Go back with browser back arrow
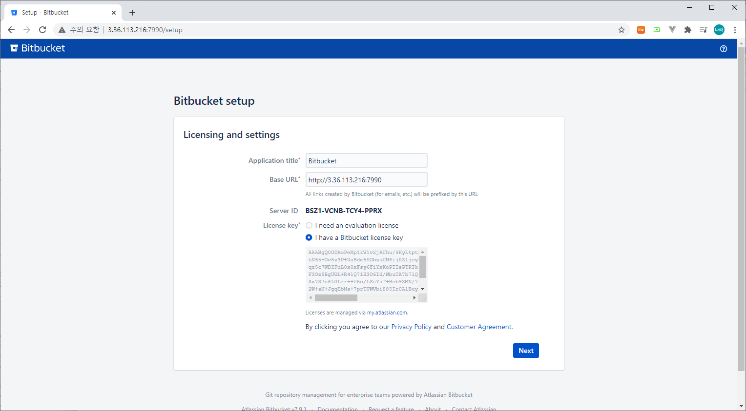This screenshot has height=411, width=746. [x=11, y=30]
